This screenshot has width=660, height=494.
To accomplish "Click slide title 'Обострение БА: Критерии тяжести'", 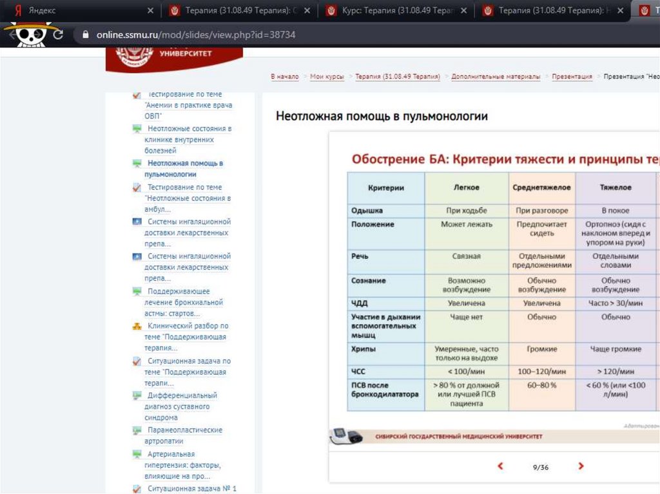I will [505, 159].
